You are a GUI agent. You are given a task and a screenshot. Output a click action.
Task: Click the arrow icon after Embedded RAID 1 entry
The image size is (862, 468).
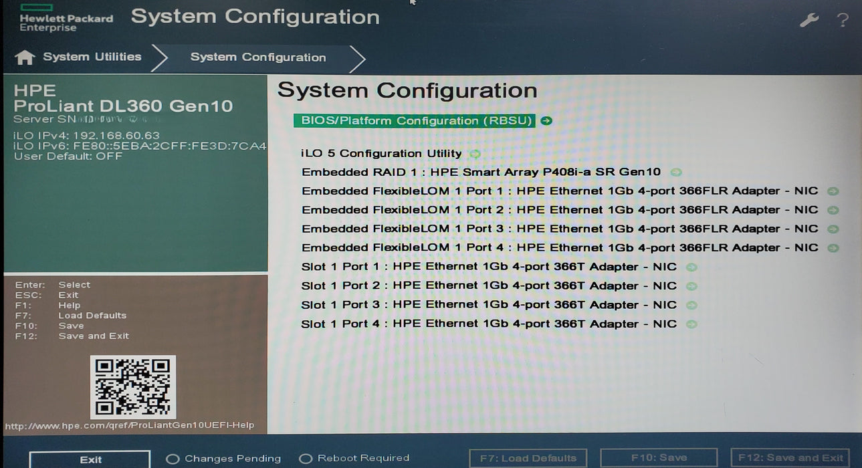(x=676, y=172)
